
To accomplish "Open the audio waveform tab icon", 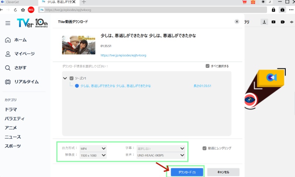I will tap(292, 22).
